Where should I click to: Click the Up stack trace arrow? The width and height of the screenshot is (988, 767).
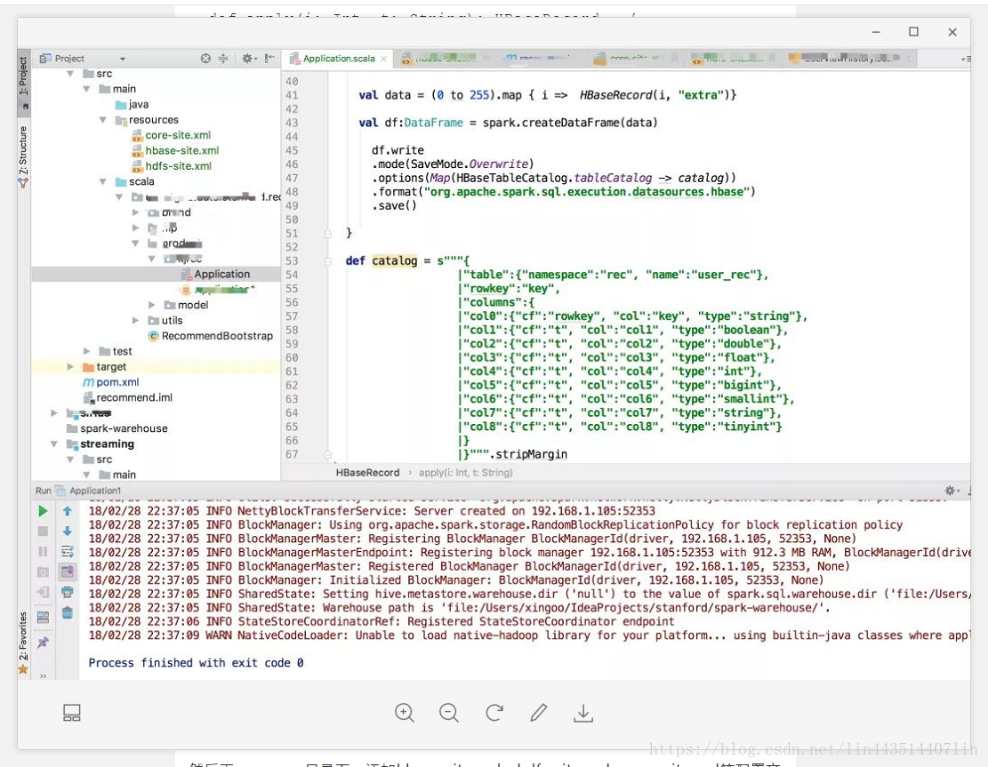68,511
